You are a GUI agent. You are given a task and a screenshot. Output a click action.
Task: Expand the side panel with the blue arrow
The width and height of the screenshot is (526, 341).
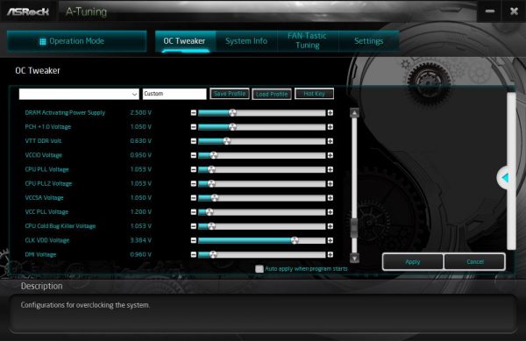(x=505, y=178)
